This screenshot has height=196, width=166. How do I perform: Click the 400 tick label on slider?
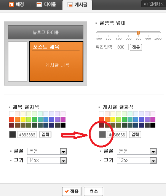pyautogui.click(x=99, y=39)
